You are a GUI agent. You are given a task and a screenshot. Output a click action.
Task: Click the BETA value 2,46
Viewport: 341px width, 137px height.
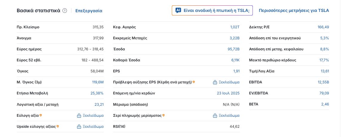[325, 104]
